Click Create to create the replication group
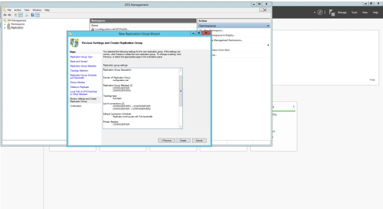383x209 pixels. (183, 140)
